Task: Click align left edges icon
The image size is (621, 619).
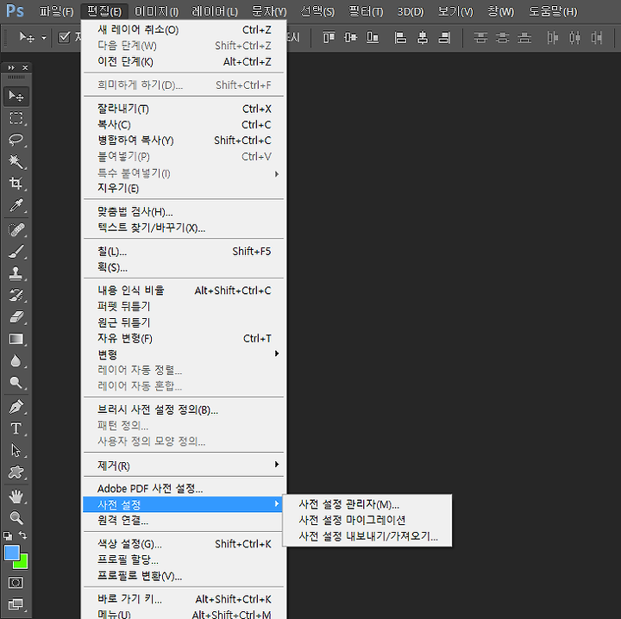Action: point(401,38)
